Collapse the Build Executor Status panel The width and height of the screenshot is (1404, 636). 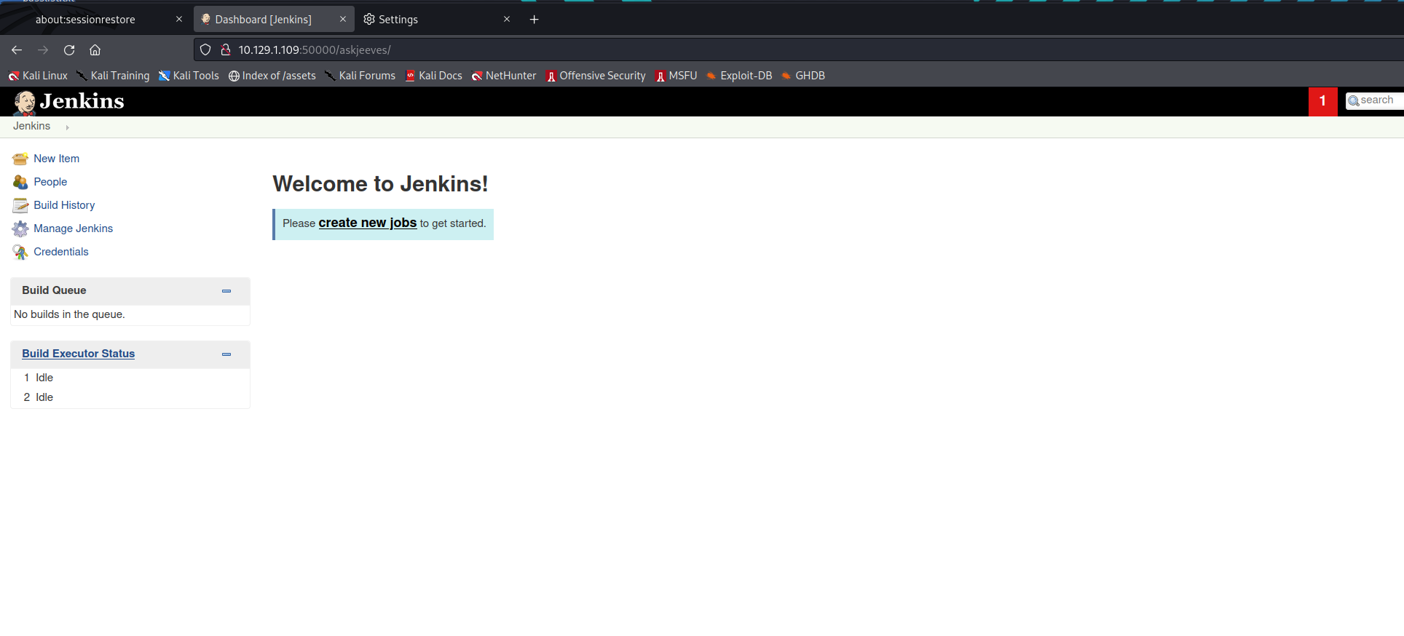pos(226,354)
